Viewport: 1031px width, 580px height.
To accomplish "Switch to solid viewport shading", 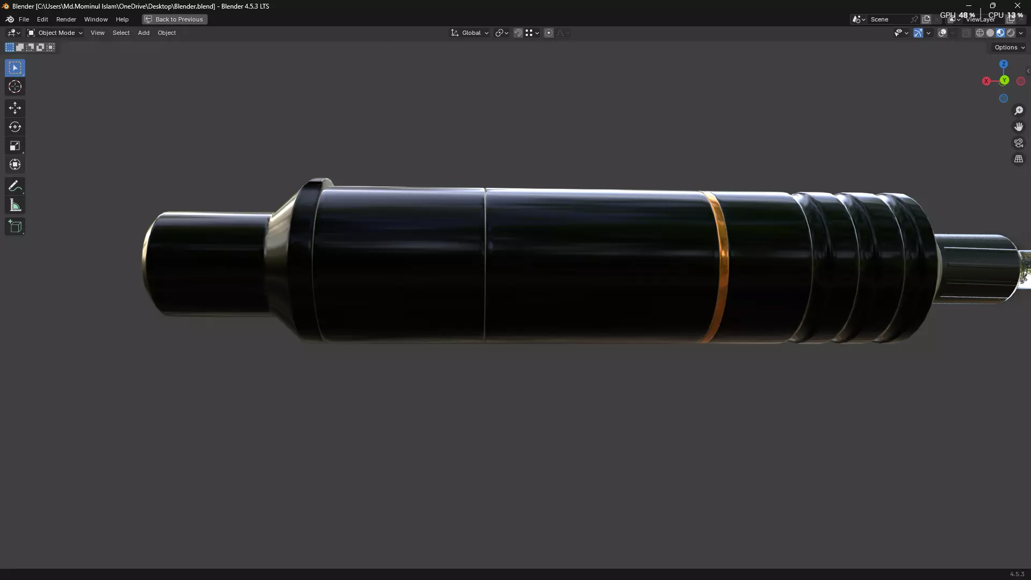I will (990, 33).
